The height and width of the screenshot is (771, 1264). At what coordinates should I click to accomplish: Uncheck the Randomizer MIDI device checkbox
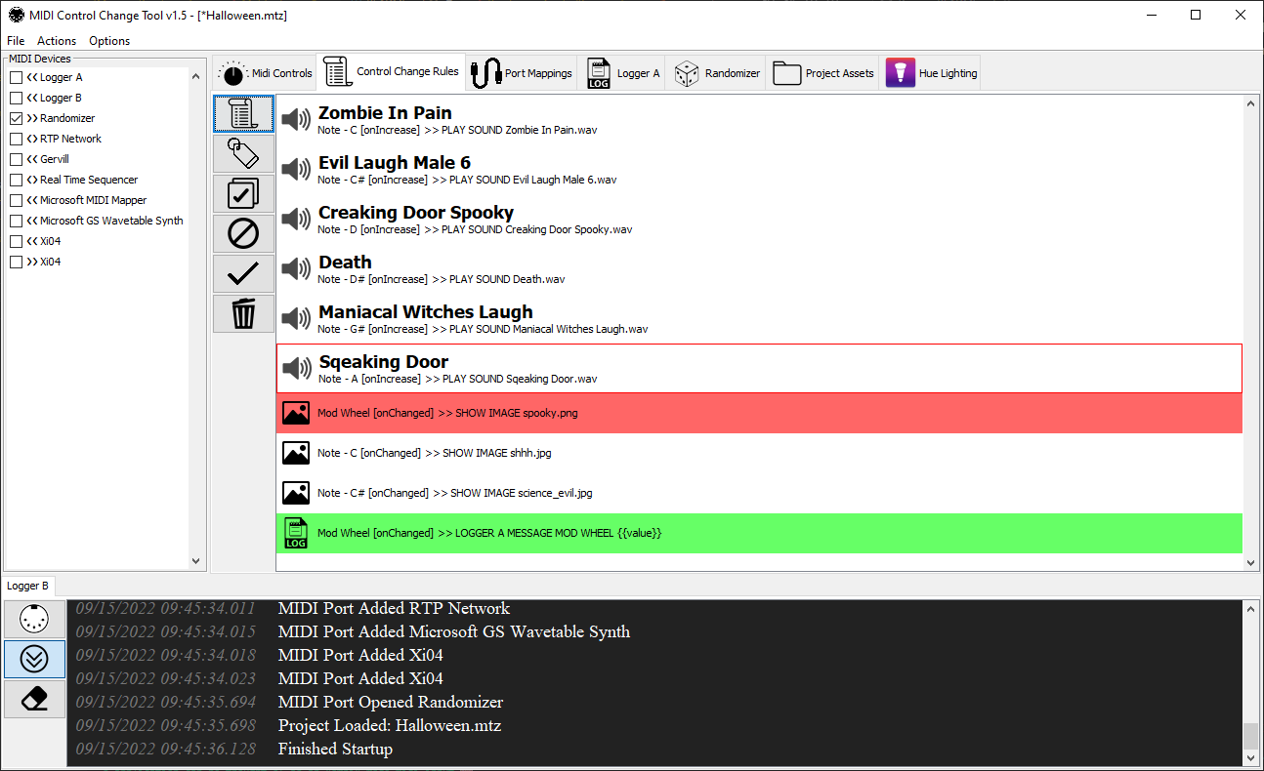tap(17, 118)
